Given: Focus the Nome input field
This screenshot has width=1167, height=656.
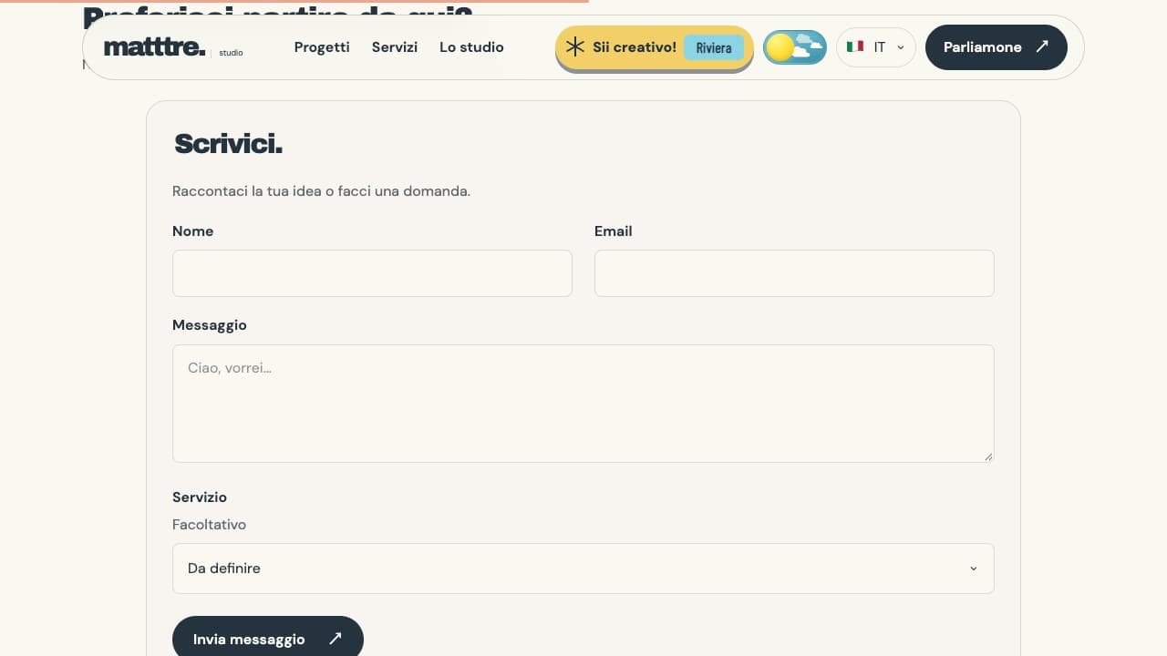Looking at the screenshot, I should [372, 273].
